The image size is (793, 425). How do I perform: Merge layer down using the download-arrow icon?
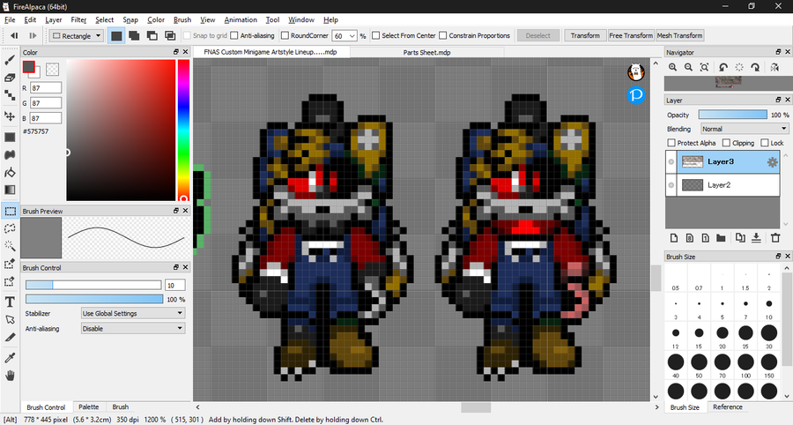pyautogui.click(x=756, y=238)
